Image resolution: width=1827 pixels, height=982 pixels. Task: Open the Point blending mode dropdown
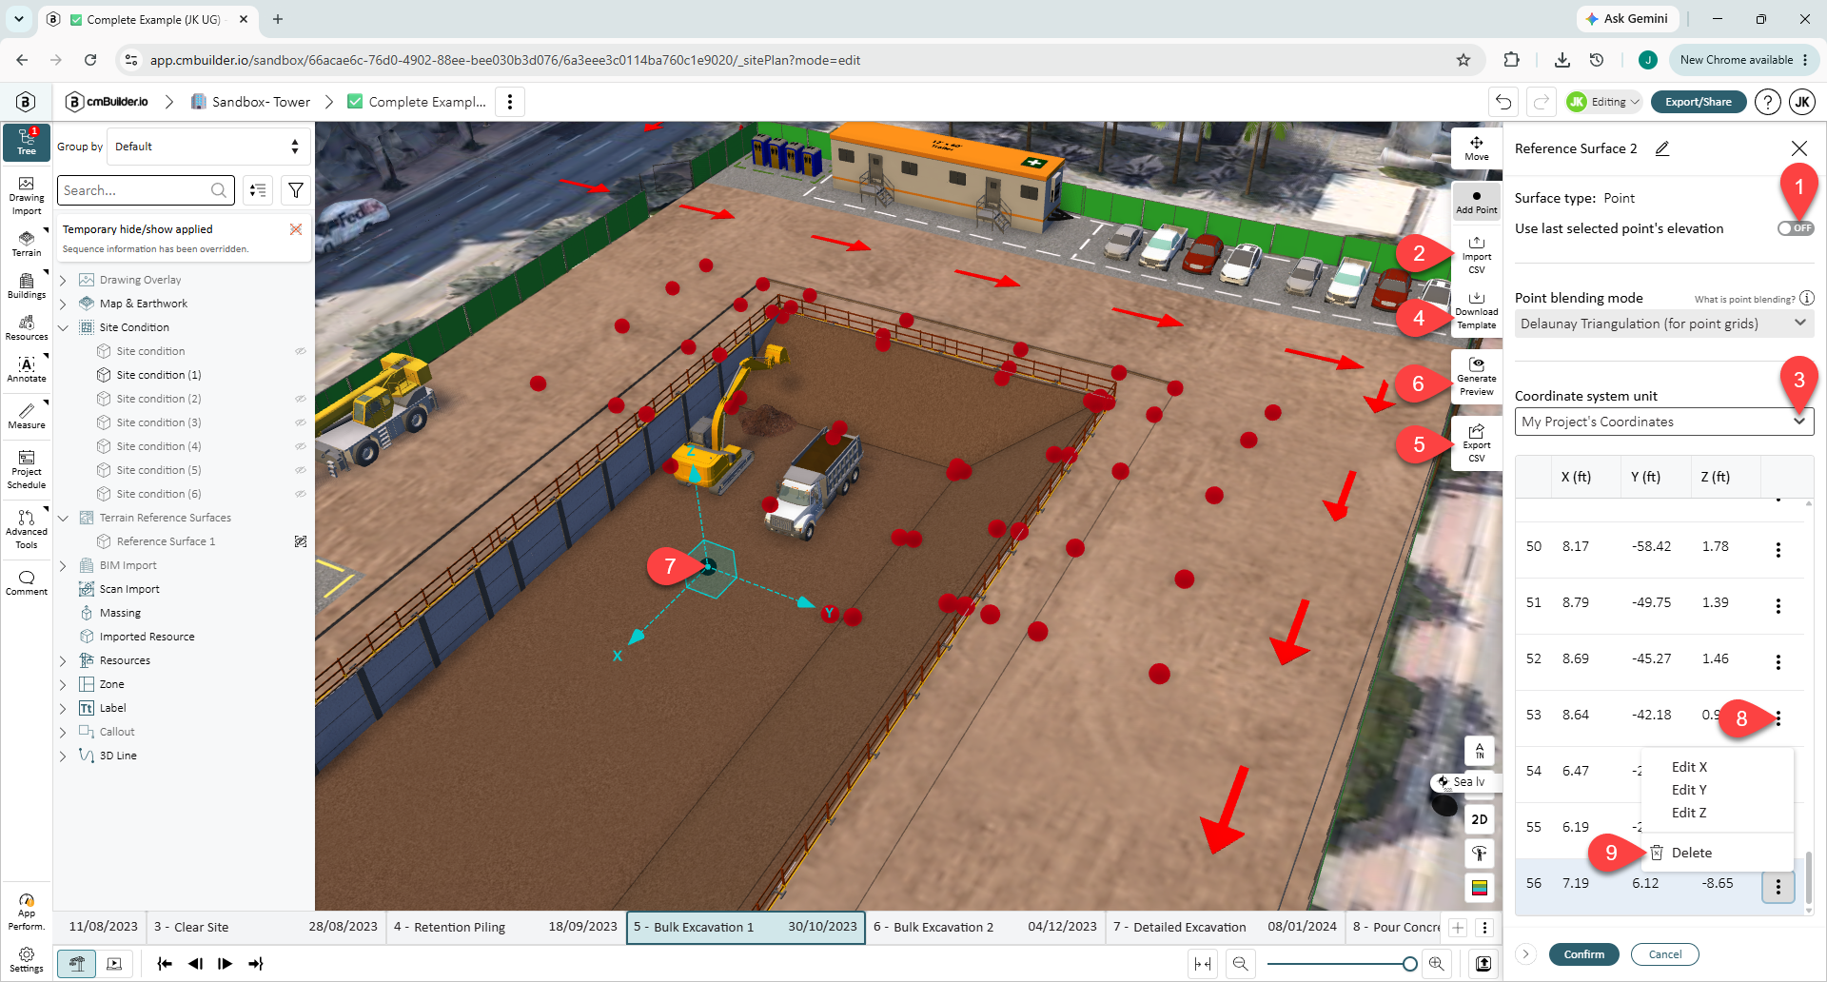click(x=1664, y=324)
